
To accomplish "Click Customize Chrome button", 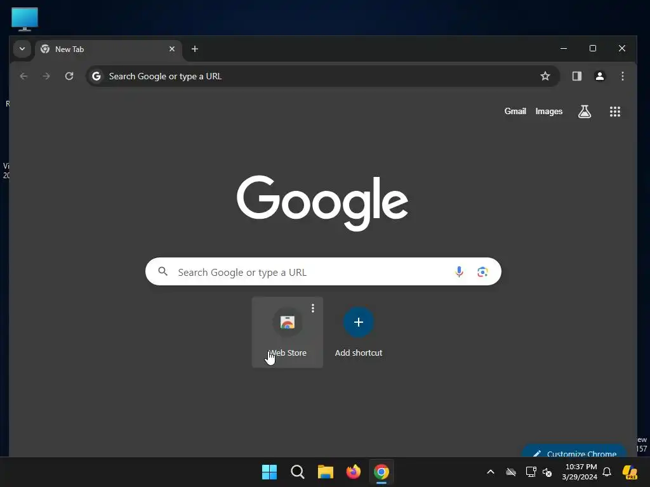I will (x=574, y=451).
